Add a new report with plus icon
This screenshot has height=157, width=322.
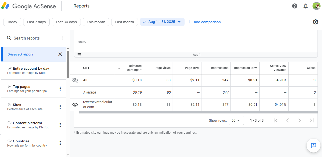(x=63, y=38)
